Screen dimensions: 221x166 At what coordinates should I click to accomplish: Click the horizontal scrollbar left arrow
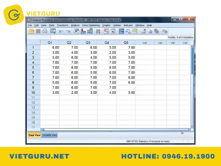tap(42, 129)
